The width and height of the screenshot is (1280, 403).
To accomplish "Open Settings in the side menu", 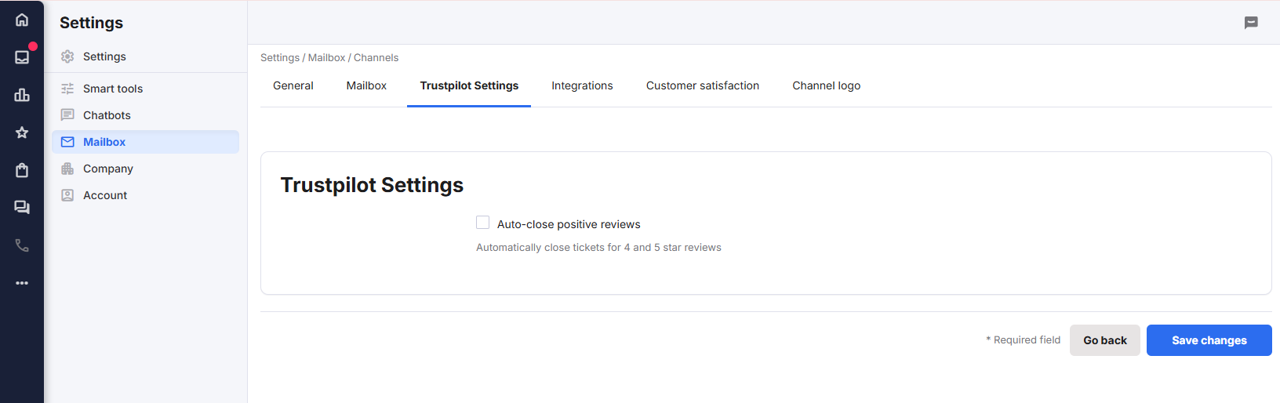I will pos(146,56).
